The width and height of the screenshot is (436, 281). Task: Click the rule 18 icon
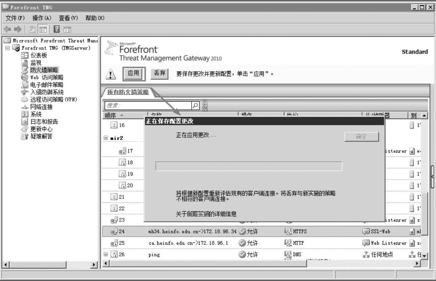[122, 162]
